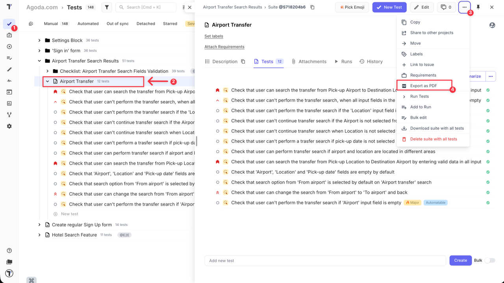Select the analytics pulse icon in sidebar
504x283 pixels.
pos(9,81)
